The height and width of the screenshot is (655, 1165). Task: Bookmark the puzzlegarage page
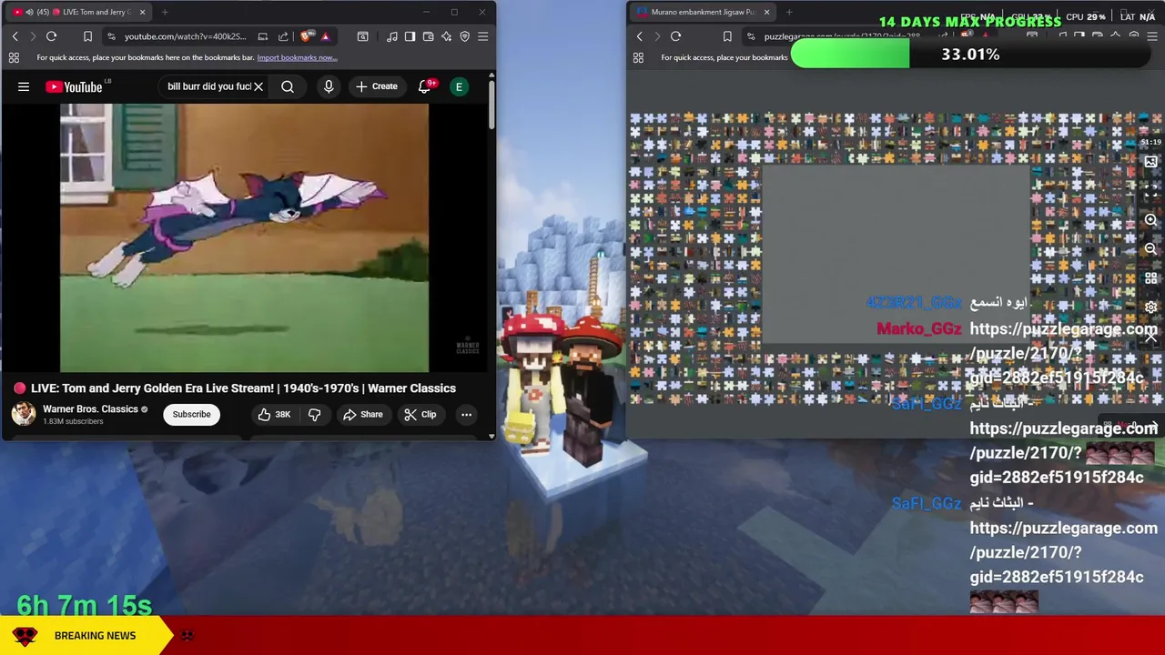coord(726,36)
